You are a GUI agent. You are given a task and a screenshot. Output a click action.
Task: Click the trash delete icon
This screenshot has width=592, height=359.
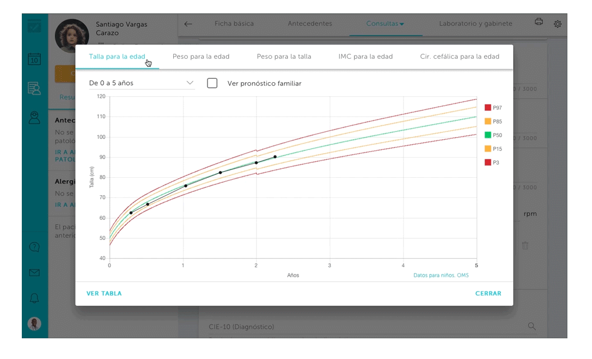point(525,245)
